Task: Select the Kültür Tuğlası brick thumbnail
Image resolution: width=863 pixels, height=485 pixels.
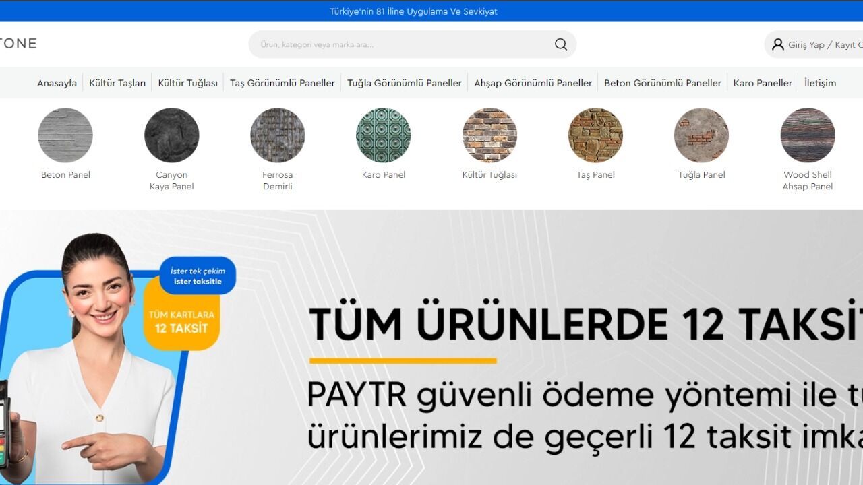Action: [x=489, y=135]
